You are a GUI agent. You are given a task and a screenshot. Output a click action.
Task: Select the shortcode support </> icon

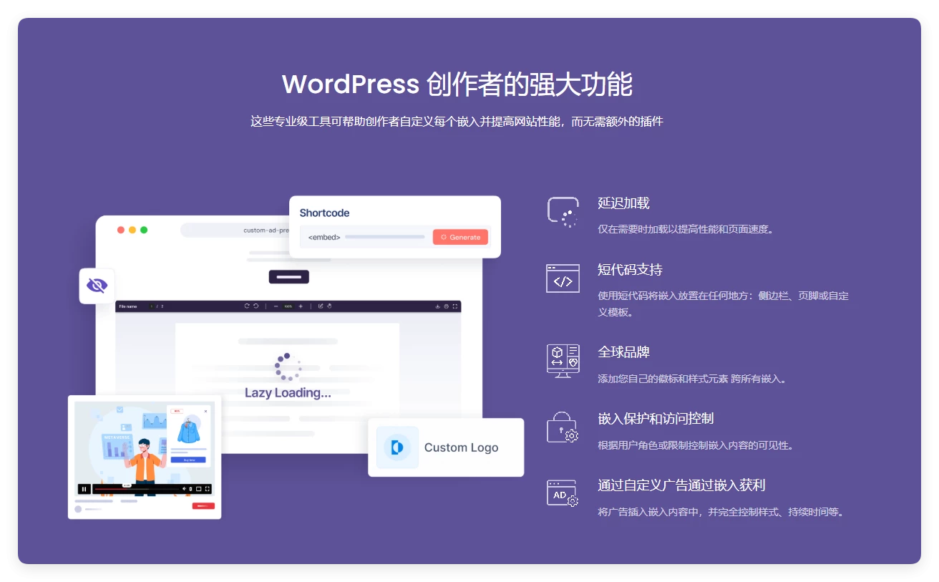[563, 278]
